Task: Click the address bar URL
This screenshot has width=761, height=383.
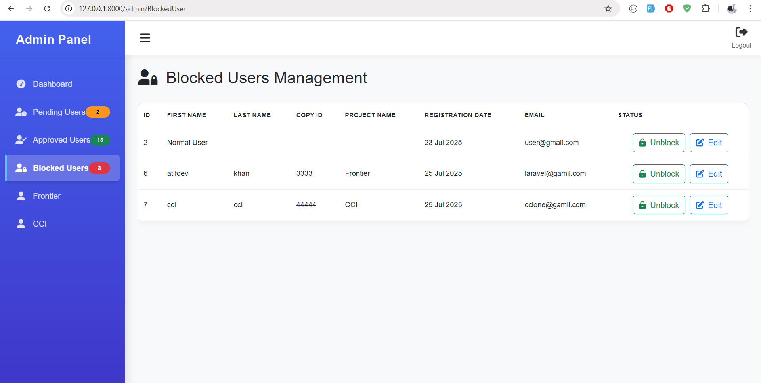Action: [x=132, y=9]
